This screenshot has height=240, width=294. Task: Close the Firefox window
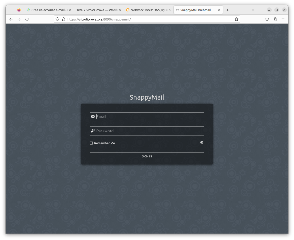click(284, 10)
